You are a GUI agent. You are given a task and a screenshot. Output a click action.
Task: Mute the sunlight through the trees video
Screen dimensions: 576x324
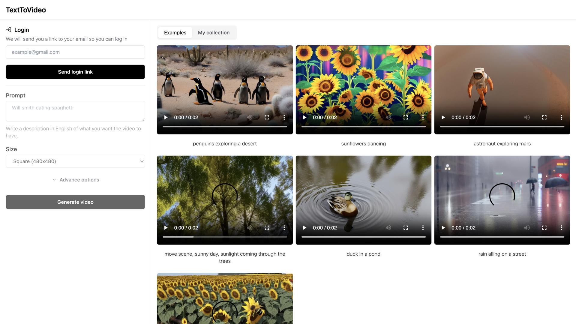[x=250, y=228]
